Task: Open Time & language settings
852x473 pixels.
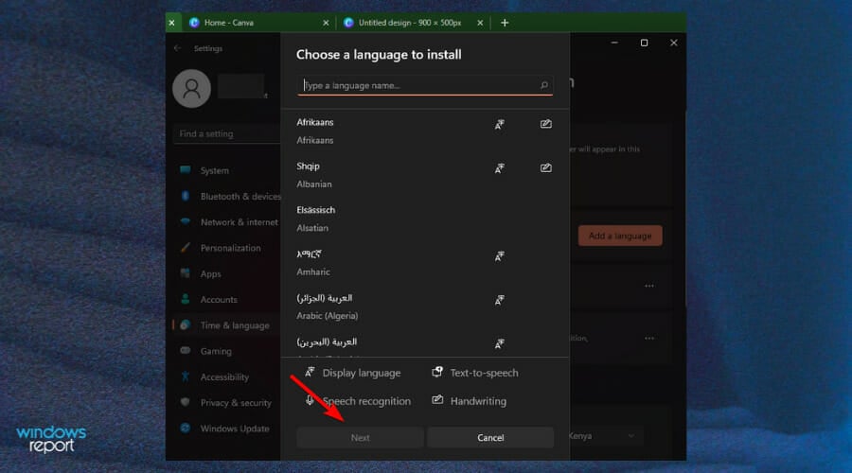Action: pyautogui.click(x=227, y=325)
